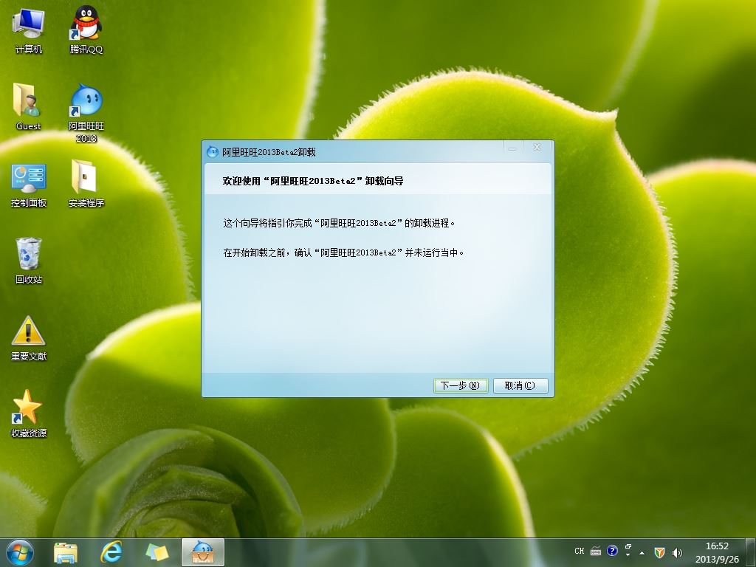Show hidden tray icons with the up arrow
756x567 pixels.
coord(642,552)
